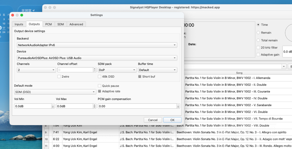Click the PCM gain compensation stepper arrows

point(179,106)
